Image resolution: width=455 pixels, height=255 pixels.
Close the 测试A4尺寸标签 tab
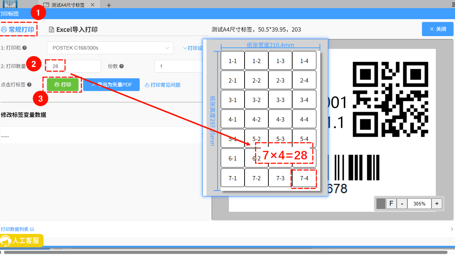pyautogui.click(x=93, y=5)
